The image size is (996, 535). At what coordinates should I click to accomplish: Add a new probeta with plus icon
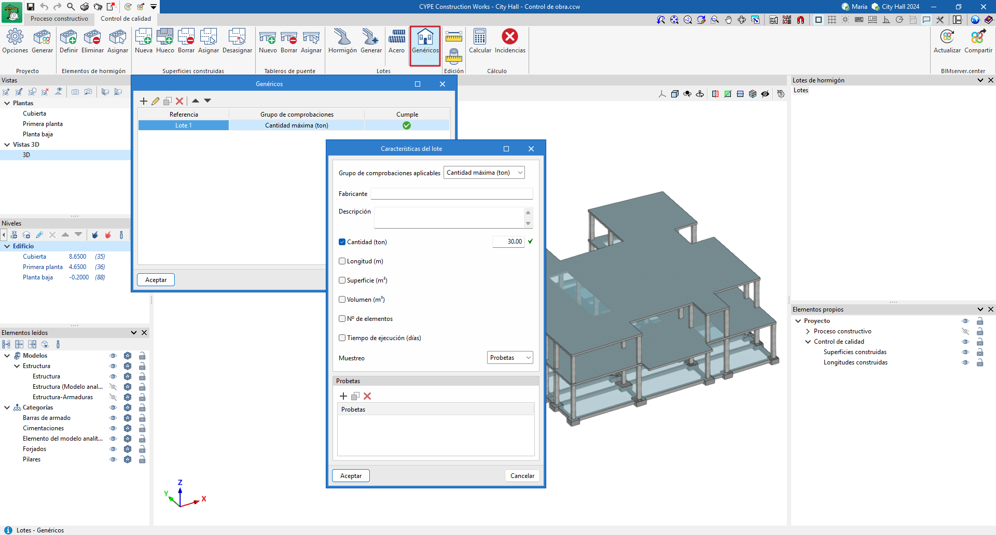(x=343, y=396)
